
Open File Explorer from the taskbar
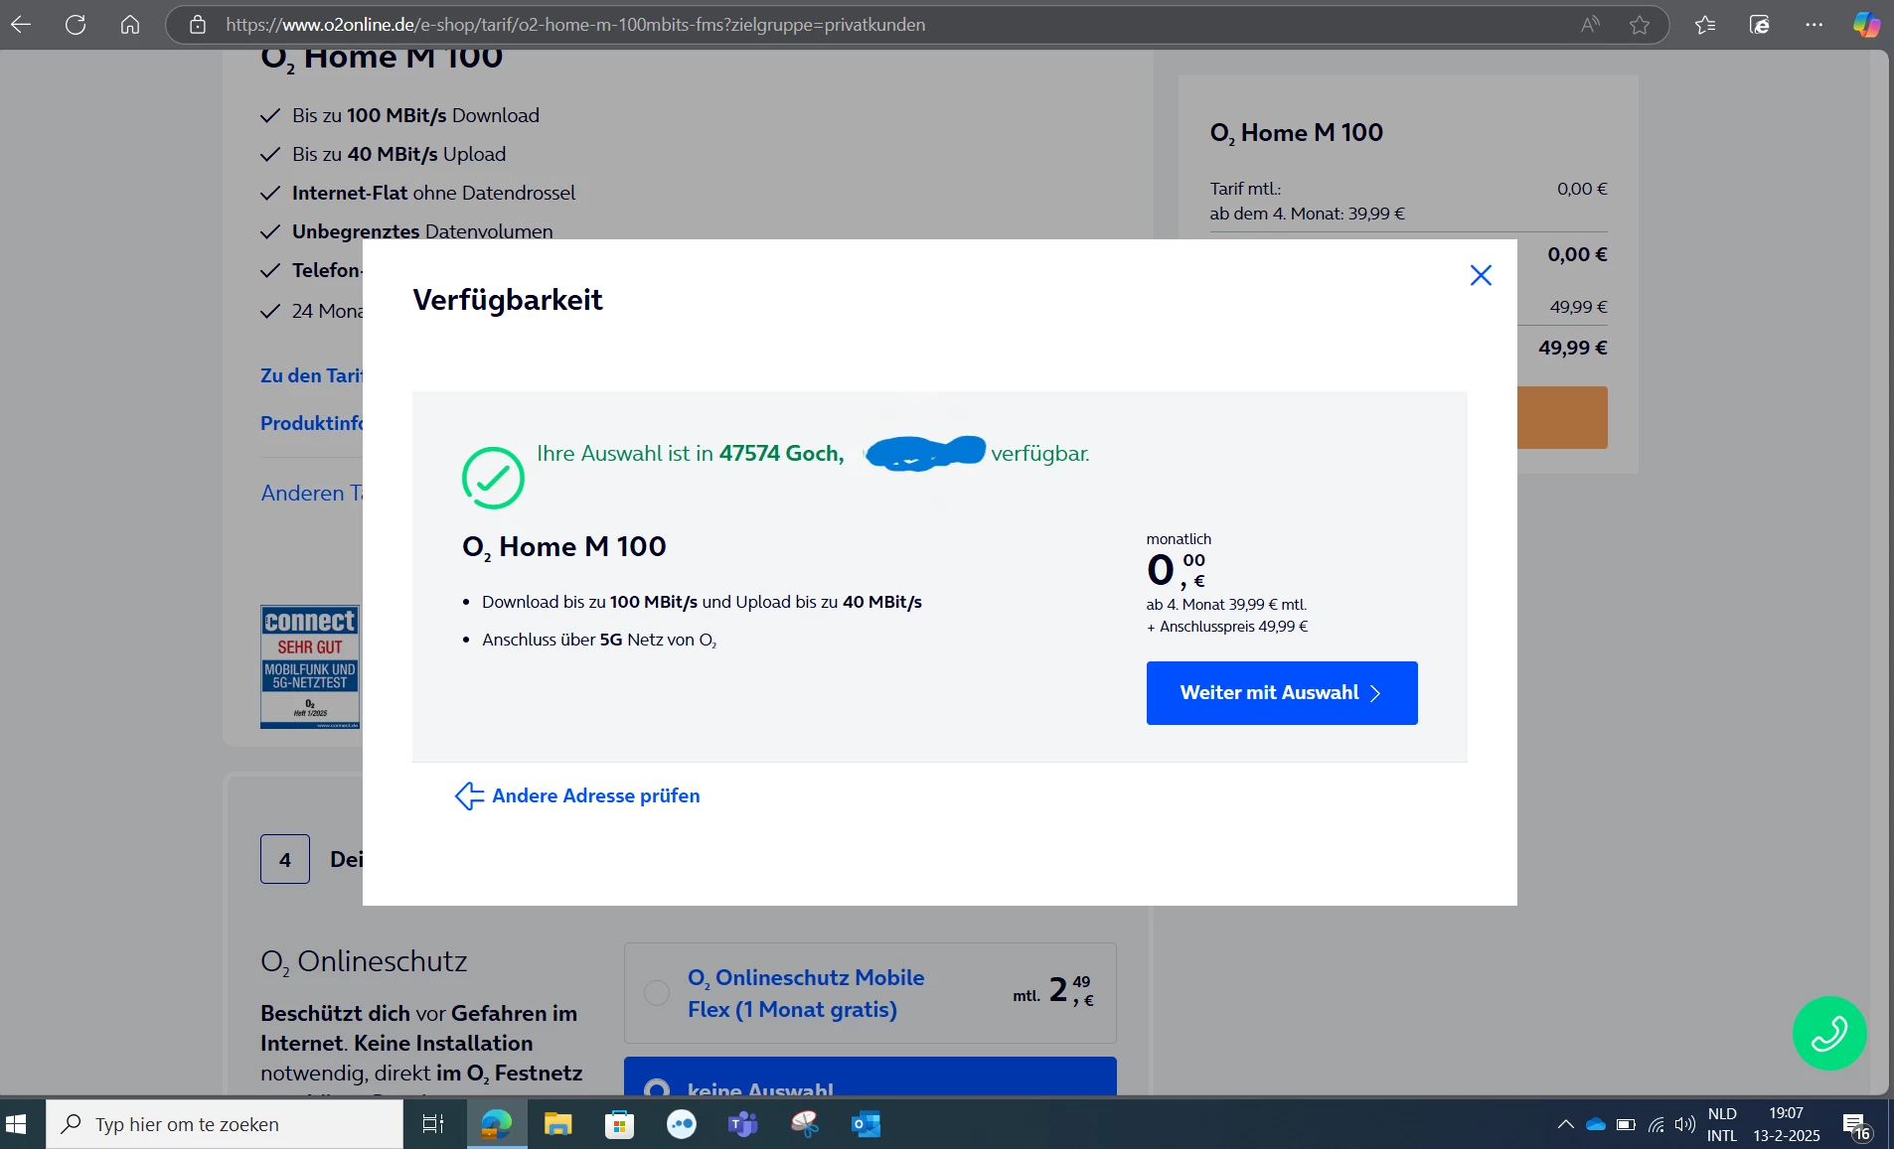tap(558, 1124)
